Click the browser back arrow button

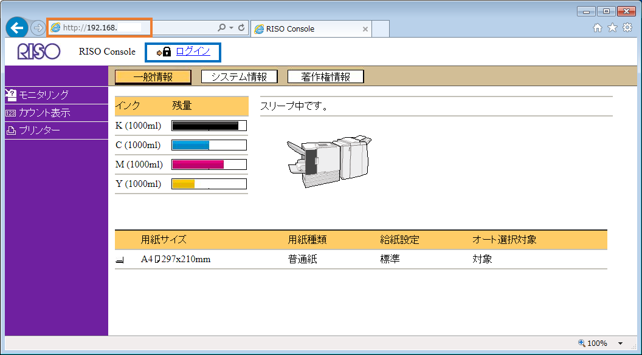pos(17,28)
